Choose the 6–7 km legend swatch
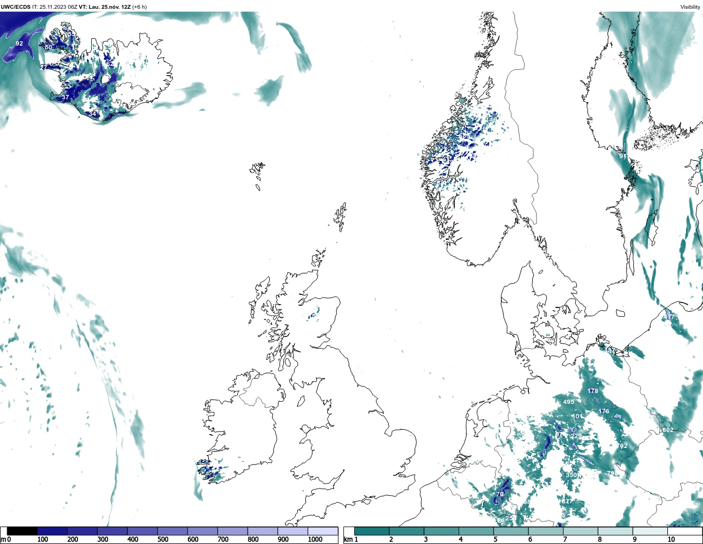This screenshot has width=703, height=544. pyautogui.click(x=545, y=531)
